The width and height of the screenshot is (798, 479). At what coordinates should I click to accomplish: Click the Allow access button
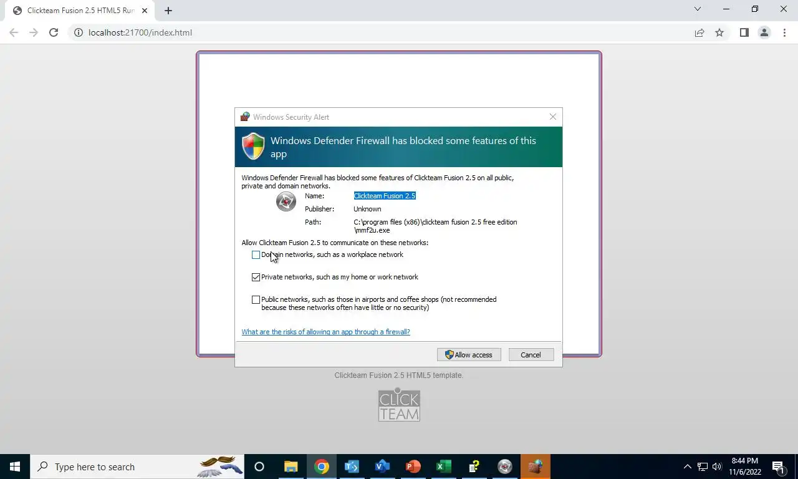[469, 355]
